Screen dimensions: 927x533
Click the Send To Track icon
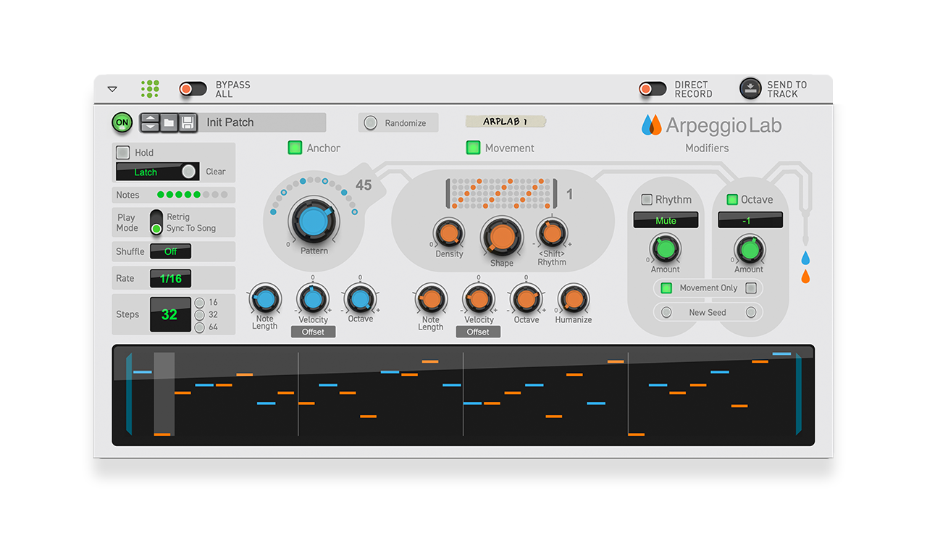click(750, 88)
